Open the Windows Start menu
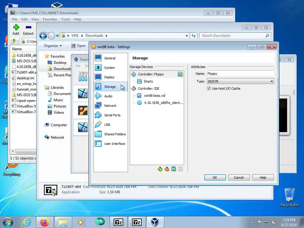Screen dimensions: 304x228 click(x=8, y=222)
